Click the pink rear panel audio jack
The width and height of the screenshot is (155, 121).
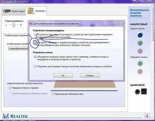tap(140, 51)
